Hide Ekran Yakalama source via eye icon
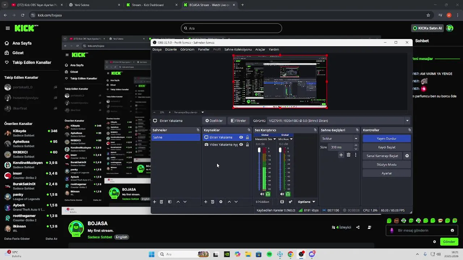463x260 pixels. click(241, 137)
